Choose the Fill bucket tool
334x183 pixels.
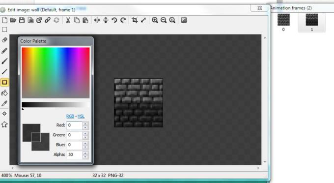[4, 93]
